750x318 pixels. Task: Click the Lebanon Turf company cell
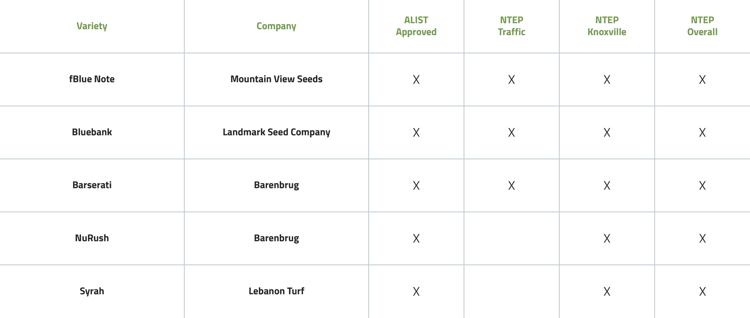pyautogui.click(x=276, y=291)
